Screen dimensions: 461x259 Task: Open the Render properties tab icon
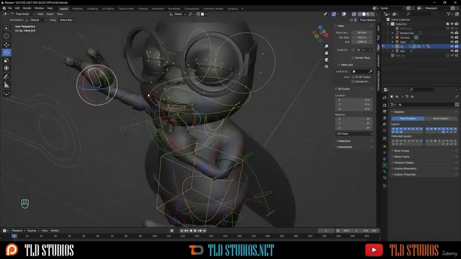pos(384,105)
